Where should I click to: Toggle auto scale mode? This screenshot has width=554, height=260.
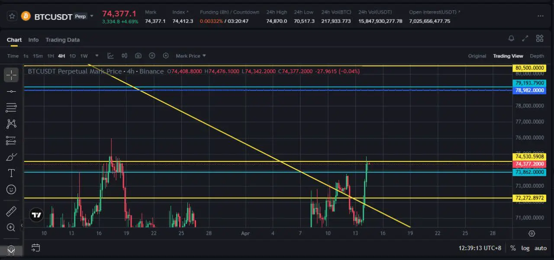pyautogui.click(x=541, y=248)
